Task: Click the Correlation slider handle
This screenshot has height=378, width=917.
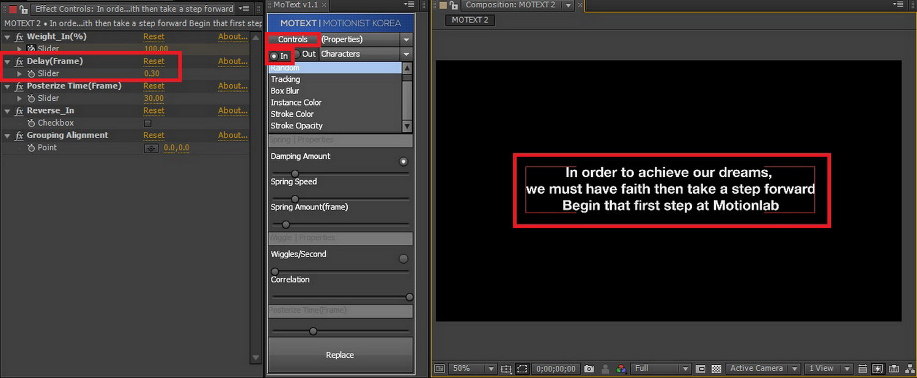Action: click(410, 297)
